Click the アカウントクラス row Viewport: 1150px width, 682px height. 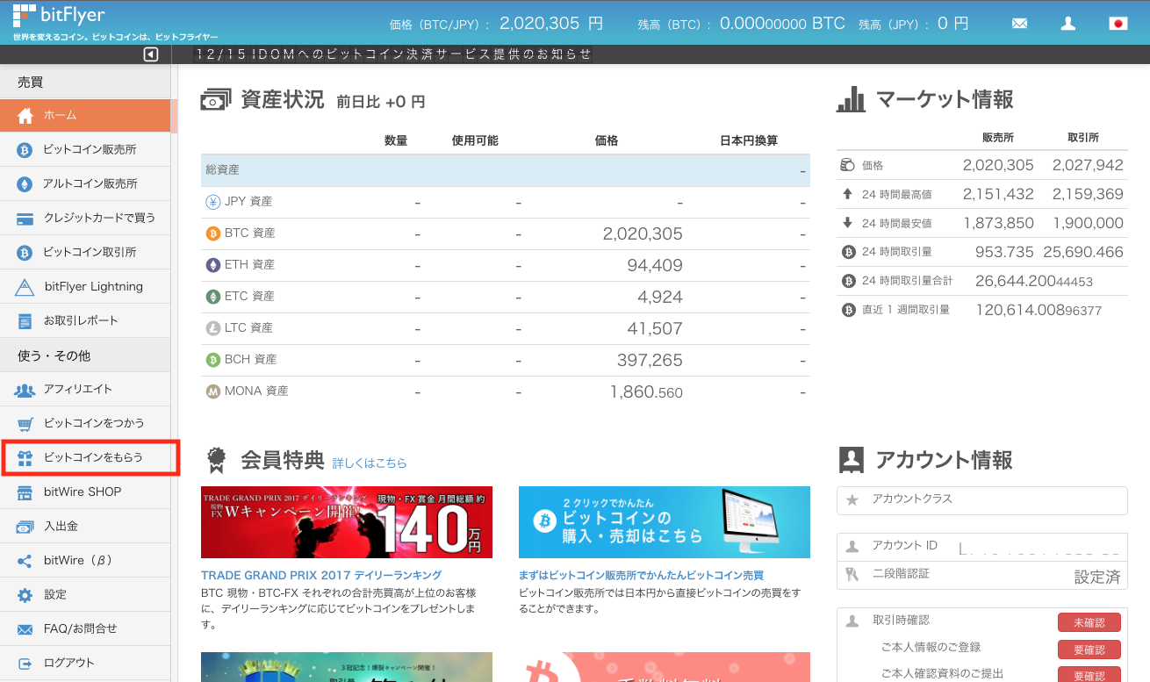pos(982,500)
